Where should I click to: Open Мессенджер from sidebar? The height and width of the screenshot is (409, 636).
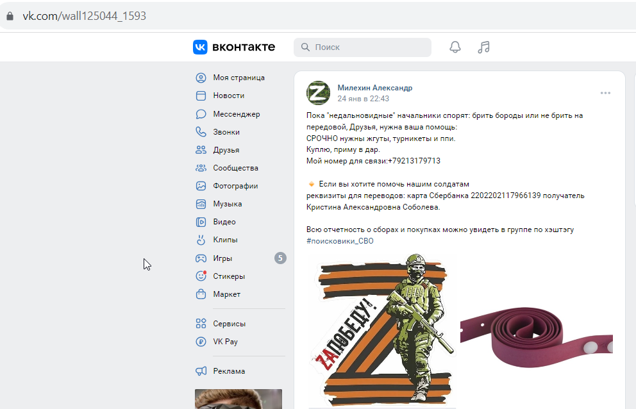(237, 114)
